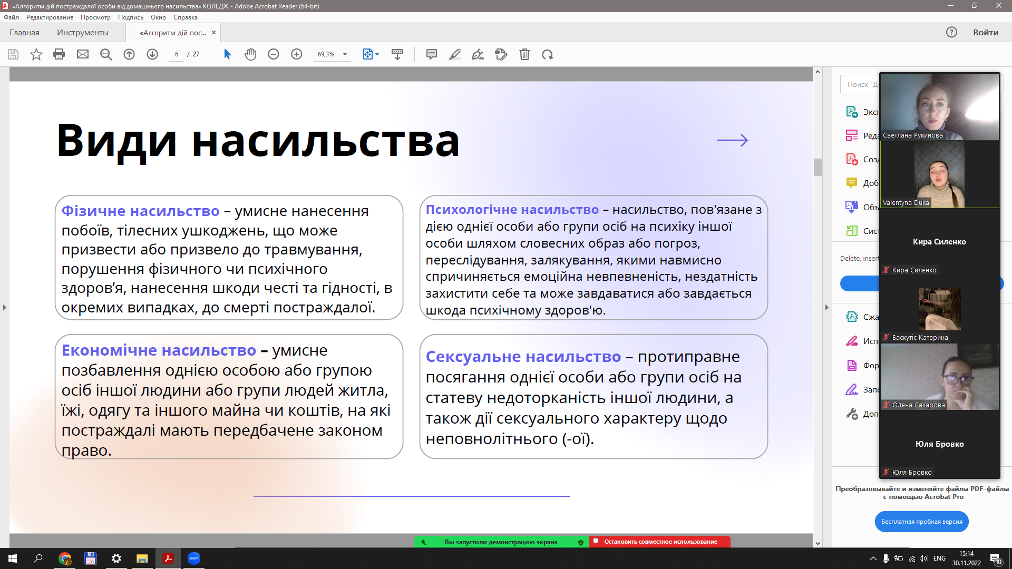Click the Print file icon
1012x569 pixels.
coord(59,54)
